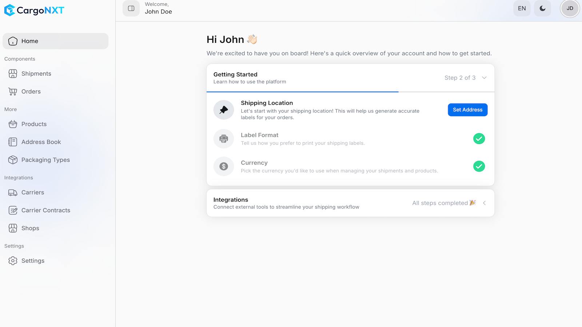Switch to dark mode moon icon
Screen dimensions: 582x327
click(542, 8)
